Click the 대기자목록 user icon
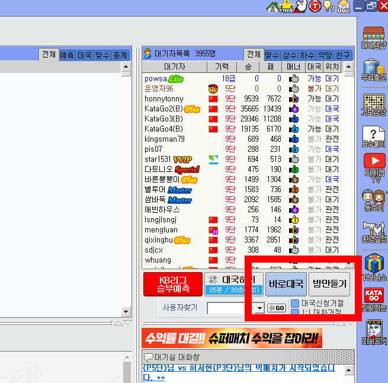This screenshot has width=388, height=383. pyautogui.click(x=147, y=54)
